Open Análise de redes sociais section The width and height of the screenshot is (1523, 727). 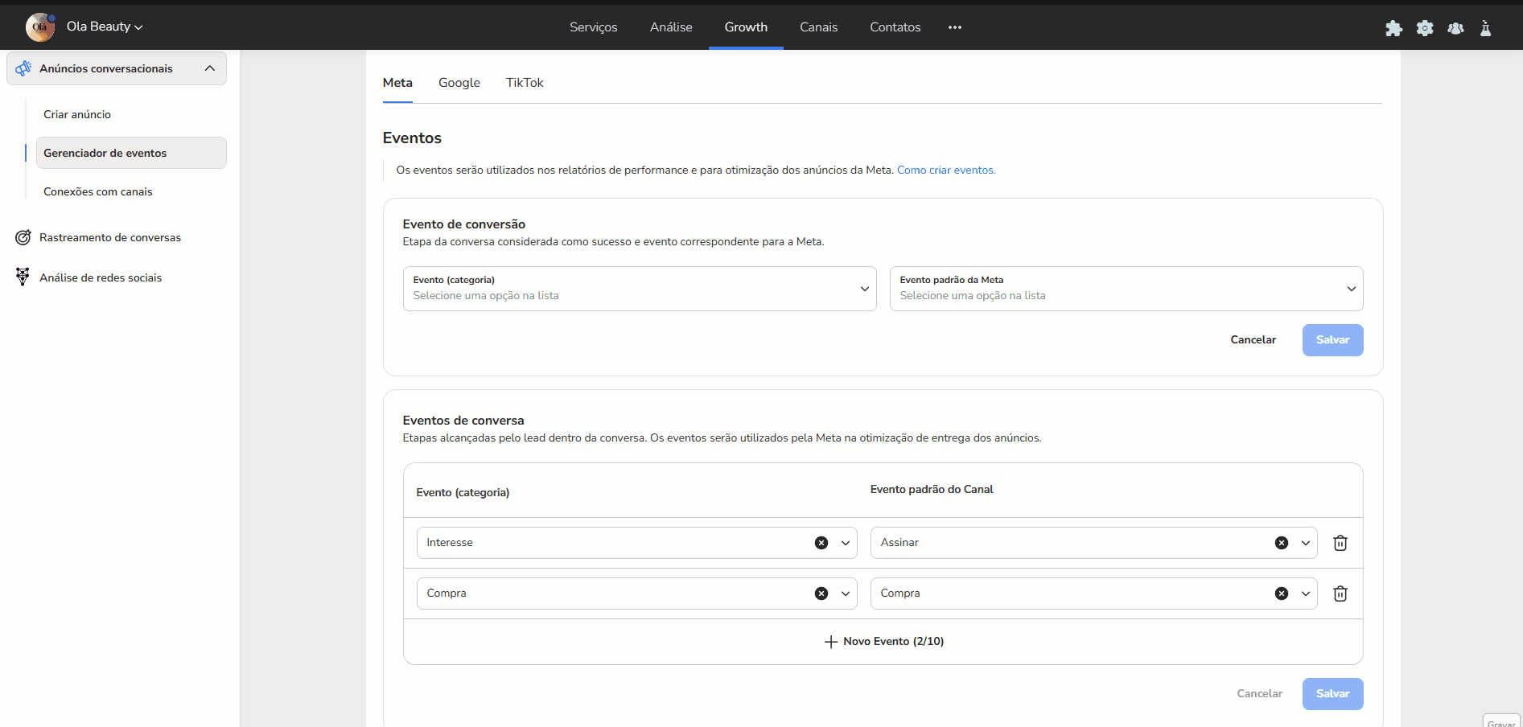coord(101,277)
